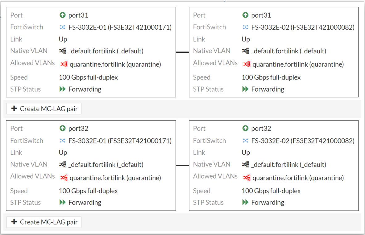Viewport: 365px width, 235px height.
Task: Click the Up link status text for port31
Action: [x=62, y=39]
